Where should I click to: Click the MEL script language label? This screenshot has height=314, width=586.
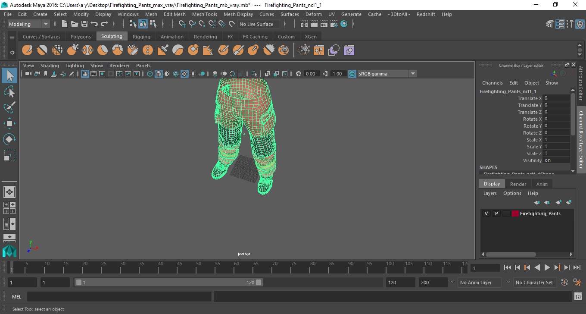(x=16, y=297)
